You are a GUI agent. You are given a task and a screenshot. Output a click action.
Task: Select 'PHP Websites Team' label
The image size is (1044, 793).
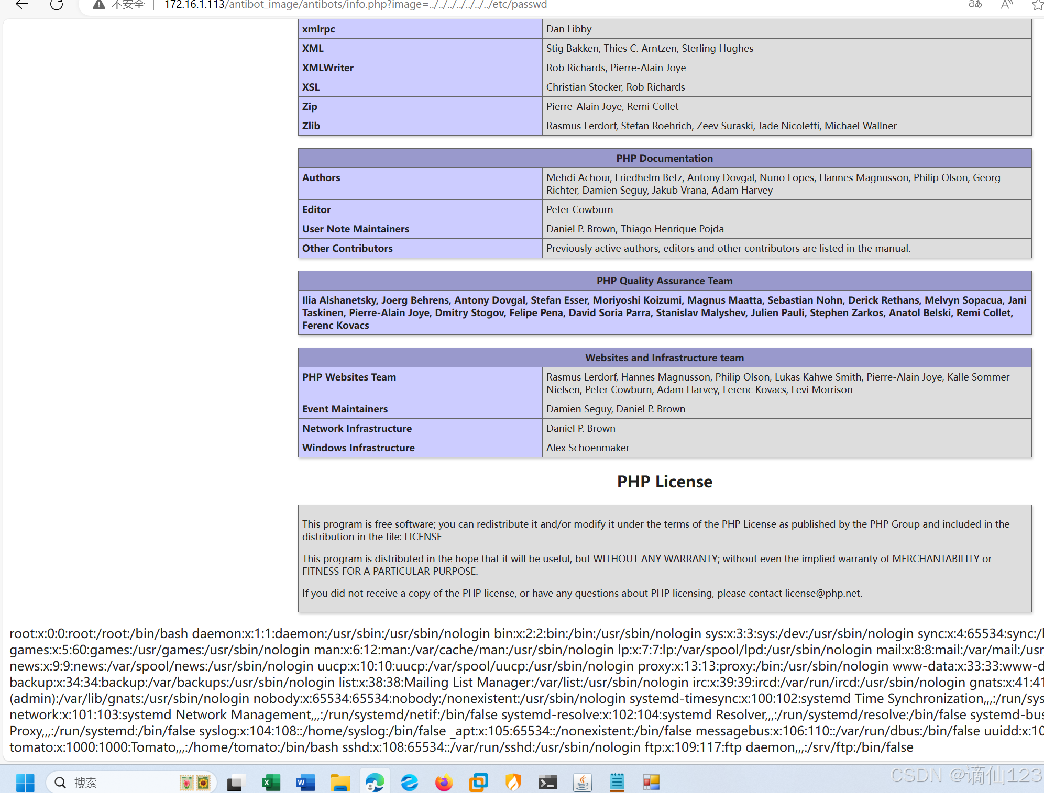point(349,377)
